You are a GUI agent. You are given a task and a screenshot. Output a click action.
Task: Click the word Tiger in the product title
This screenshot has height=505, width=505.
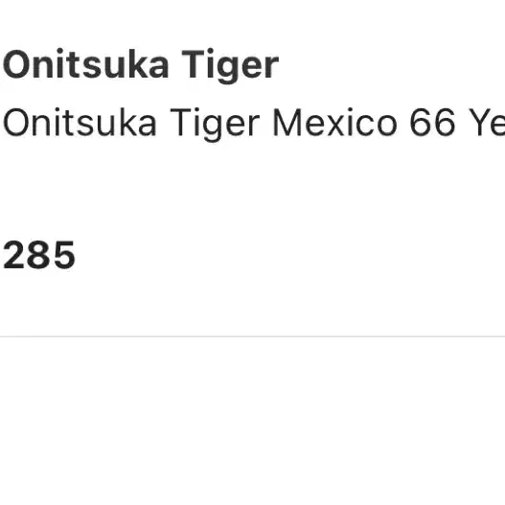215,125
